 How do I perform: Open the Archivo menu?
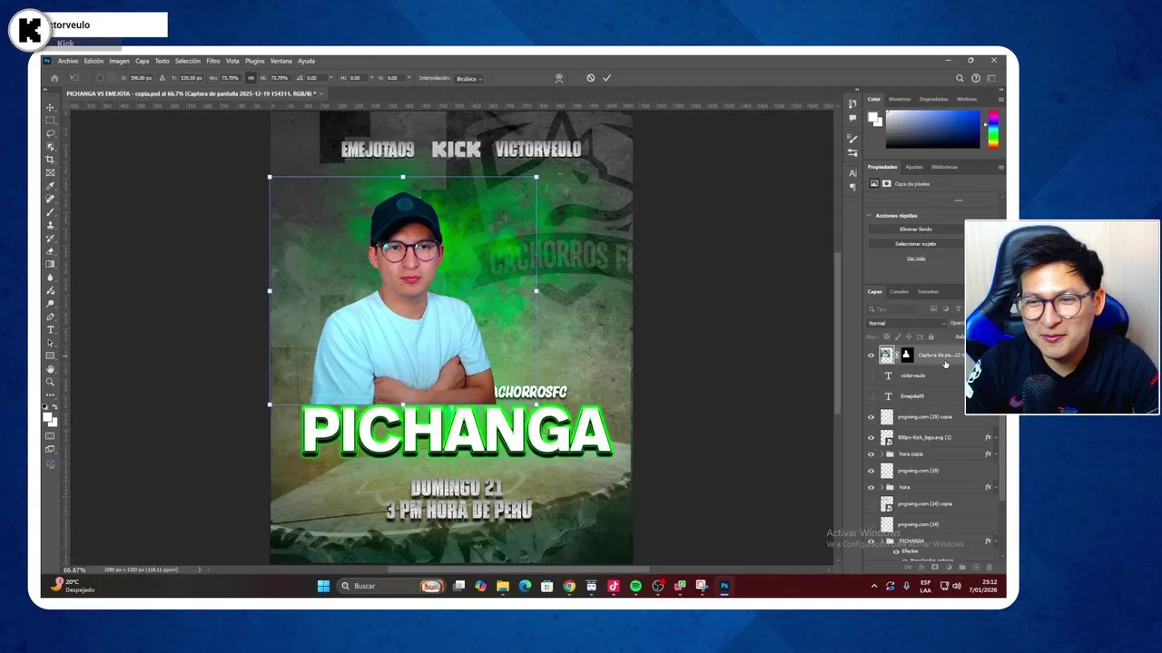(x=68, y=61)
